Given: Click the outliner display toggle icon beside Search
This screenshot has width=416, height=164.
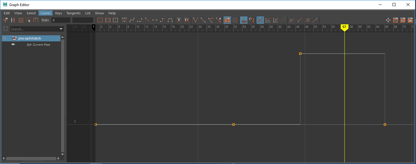Looking at the screenshot, I should (5, 29).
